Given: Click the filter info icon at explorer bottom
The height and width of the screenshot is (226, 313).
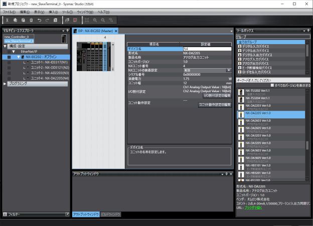Looking at the screenshot, I should (5, 214).
